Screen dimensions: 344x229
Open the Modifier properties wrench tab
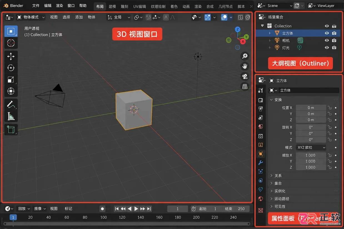click(x=261, y=163)
